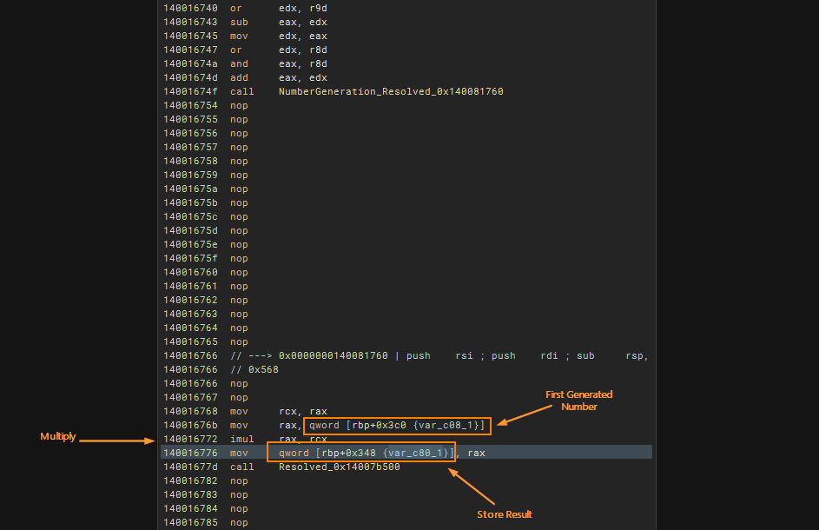Click address 14001677d of the second call
This screenshot has height=530, width=819.
[190, 467]
